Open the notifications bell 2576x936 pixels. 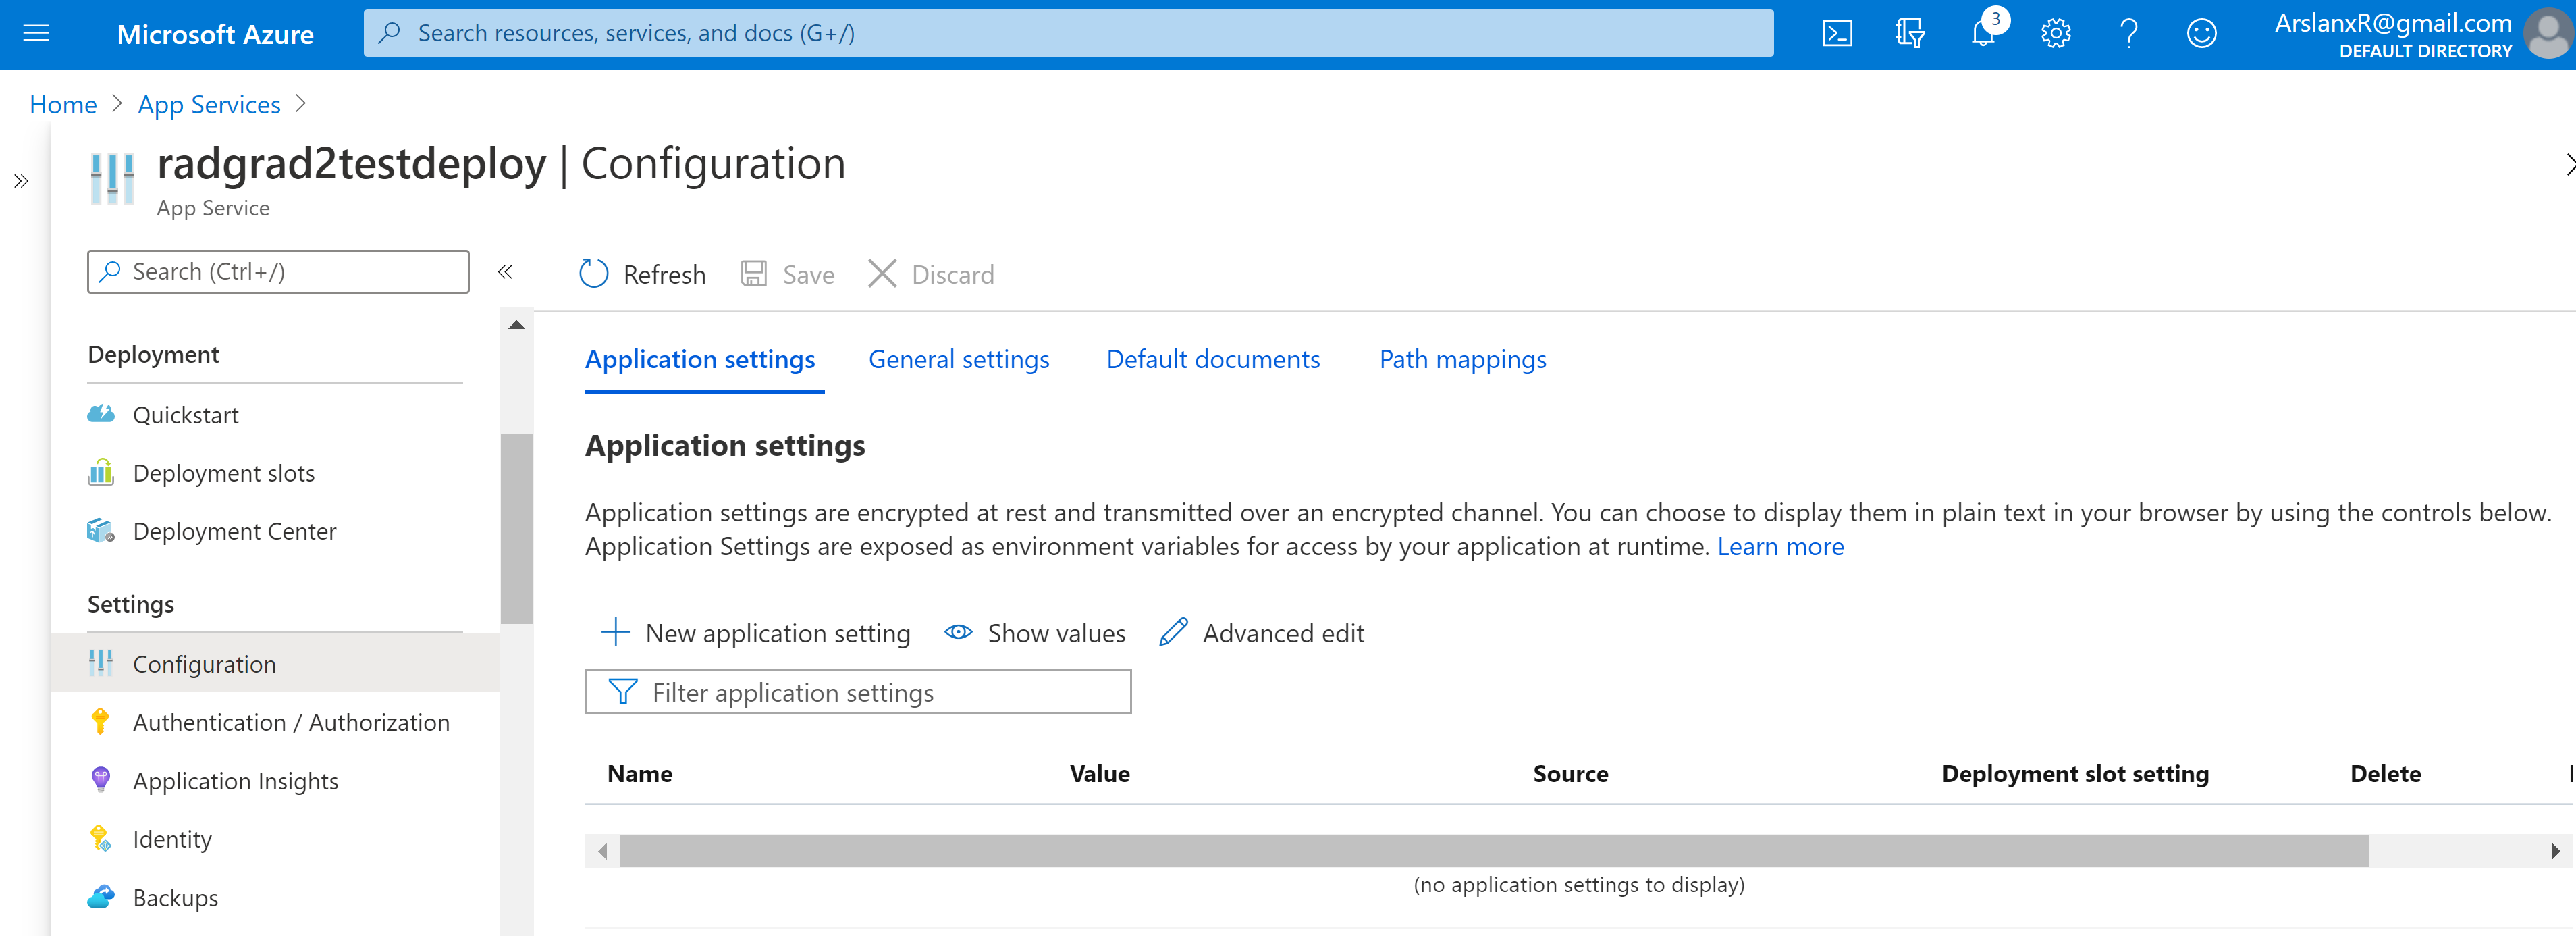point(1982,33)
